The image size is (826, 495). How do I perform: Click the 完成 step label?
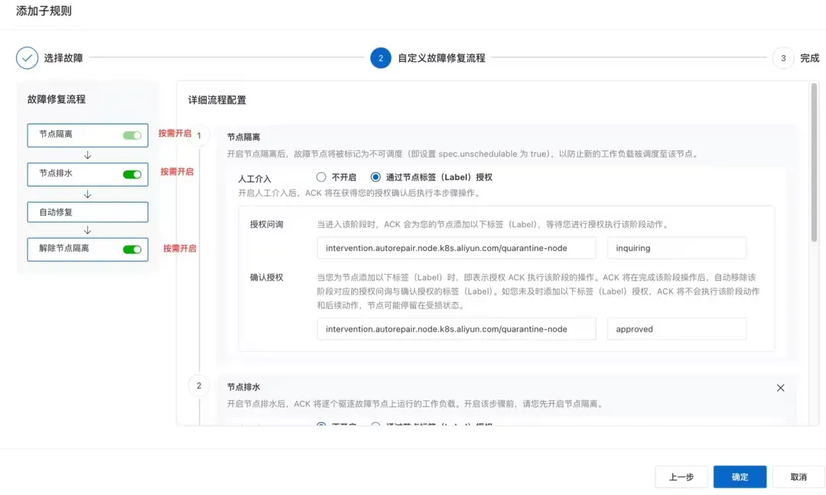810,58
